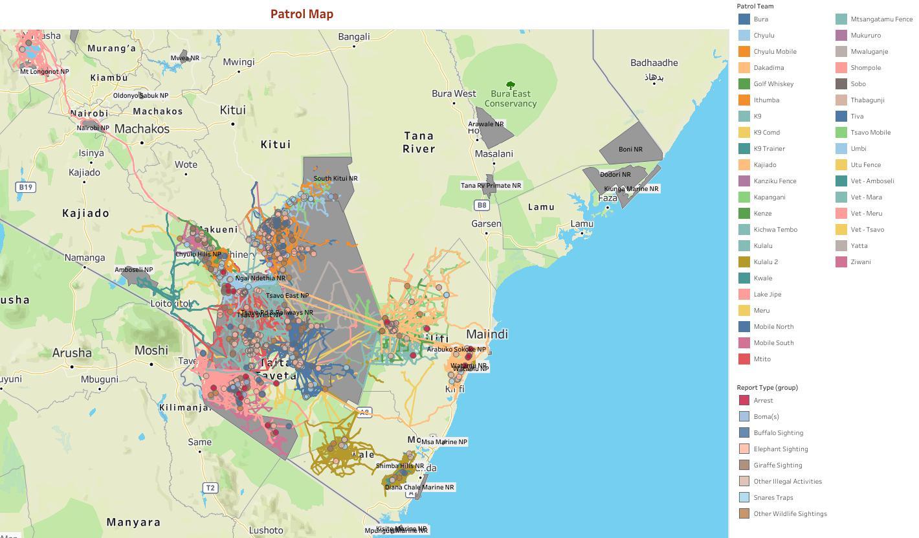Click the 'Report Type (group)' legend header
Image resolution: width=919 pixels, height=538 pixels.
tap(767, 388)
